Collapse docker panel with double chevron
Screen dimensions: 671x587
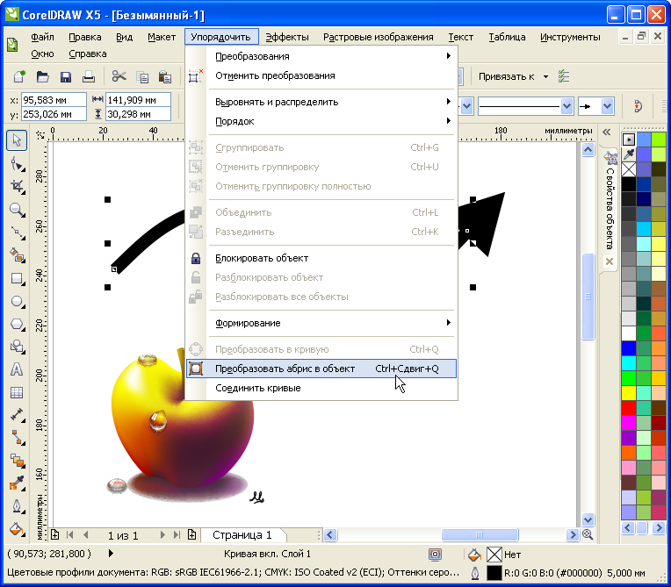click(607, 132)
